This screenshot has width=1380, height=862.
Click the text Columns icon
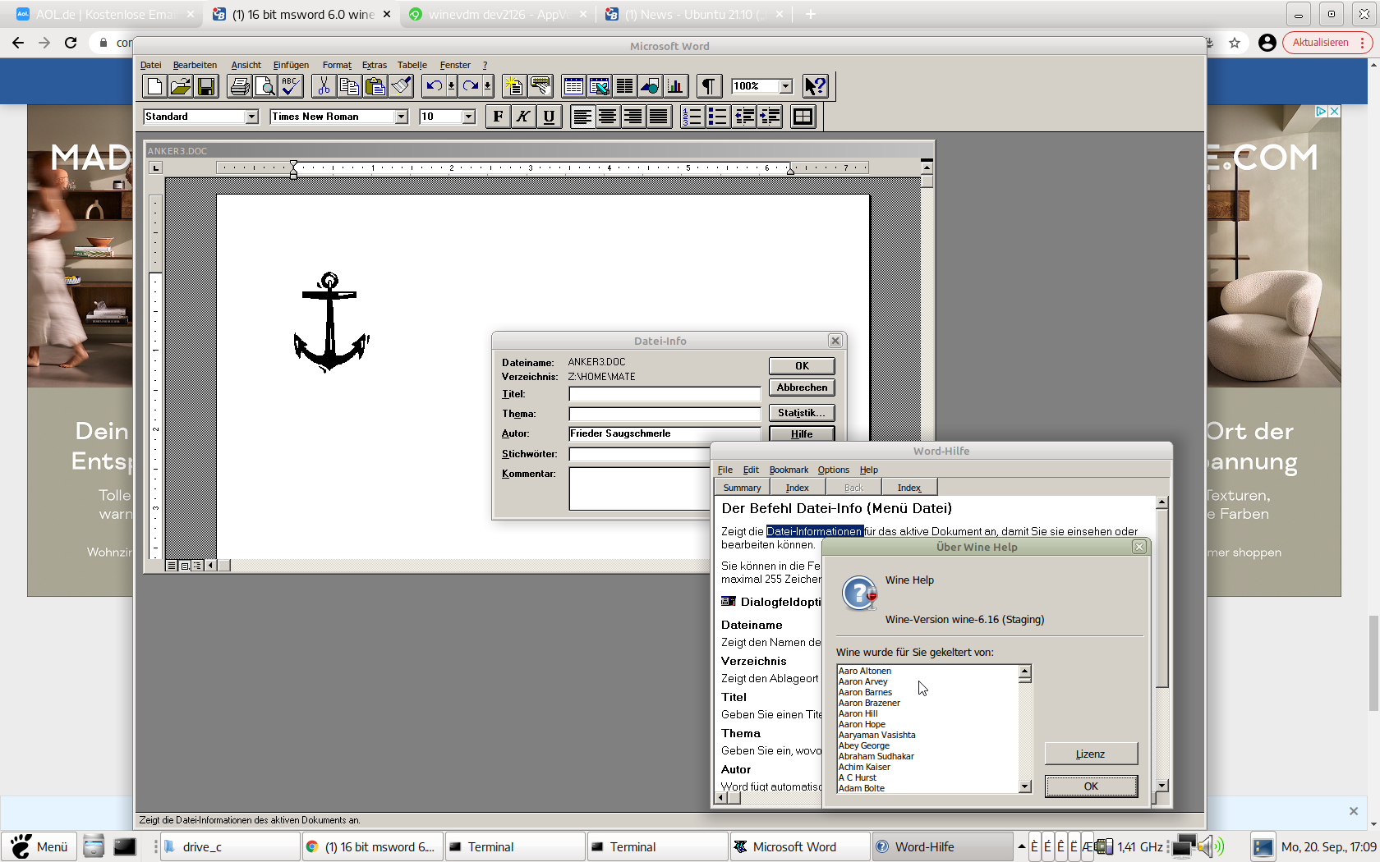pos(625,86)
